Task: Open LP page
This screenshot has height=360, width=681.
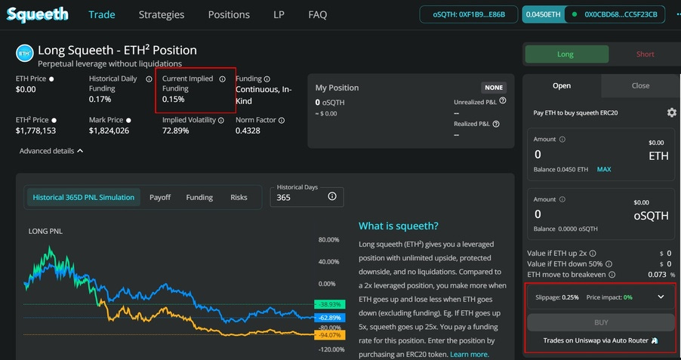Action: (279, 14)
